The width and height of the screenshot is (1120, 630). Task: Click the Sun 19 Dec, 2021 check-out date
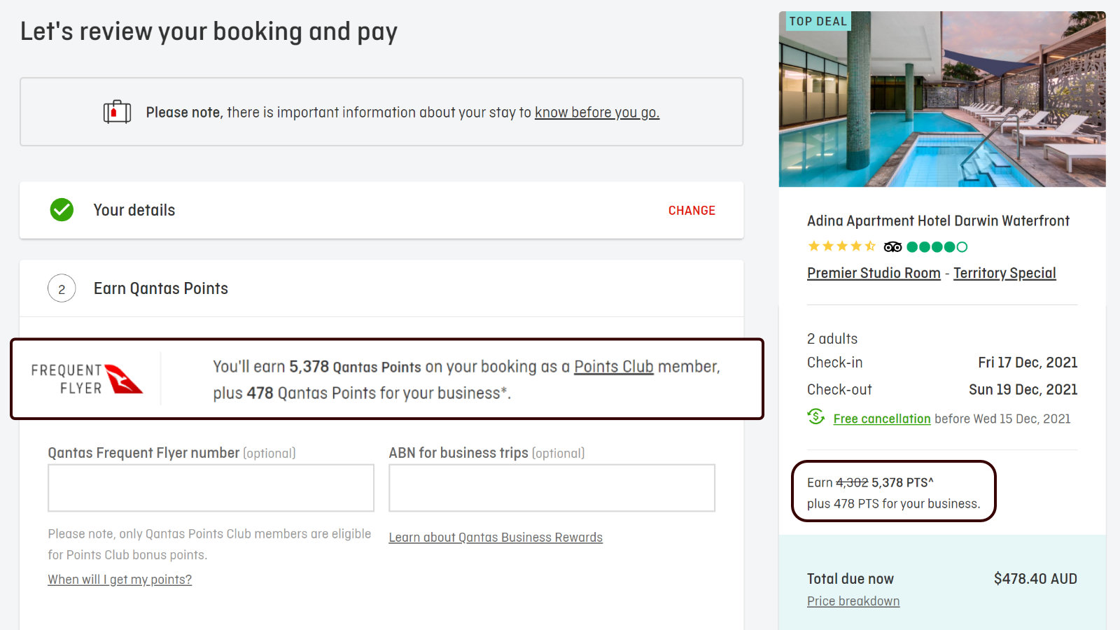point(1023,390)
